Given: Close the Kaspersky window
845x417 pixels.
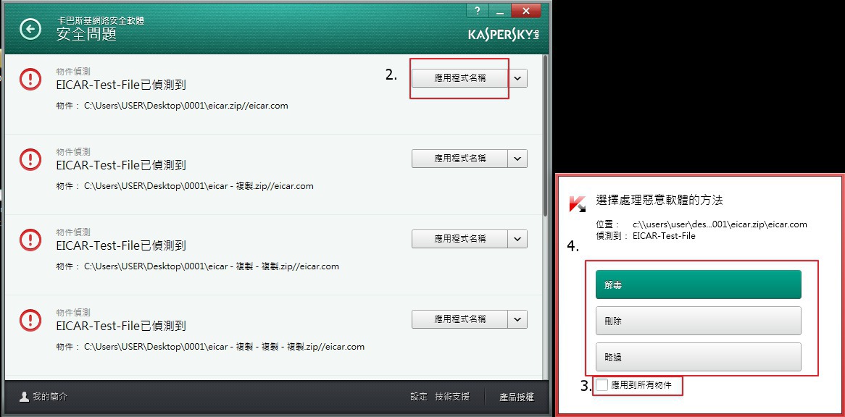Looking at the screenshot, I should pyautogui.click(x=526, y=11).
